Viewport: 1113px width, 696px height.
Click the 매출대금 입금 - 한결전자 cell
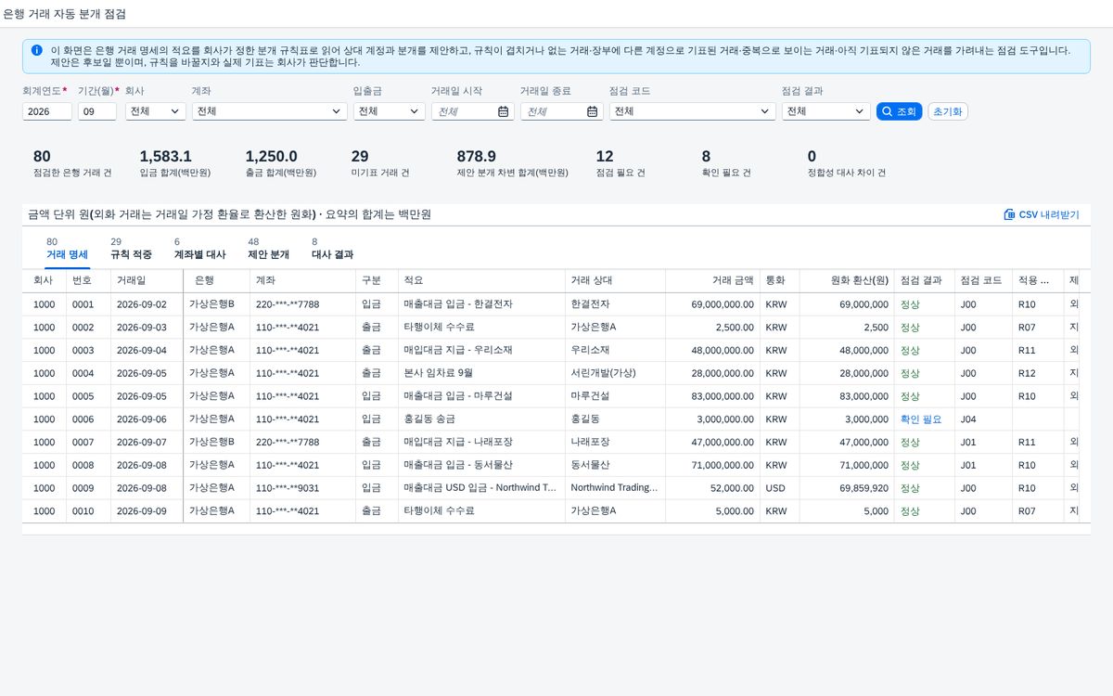pyautogui.click(x=481, y=304)
